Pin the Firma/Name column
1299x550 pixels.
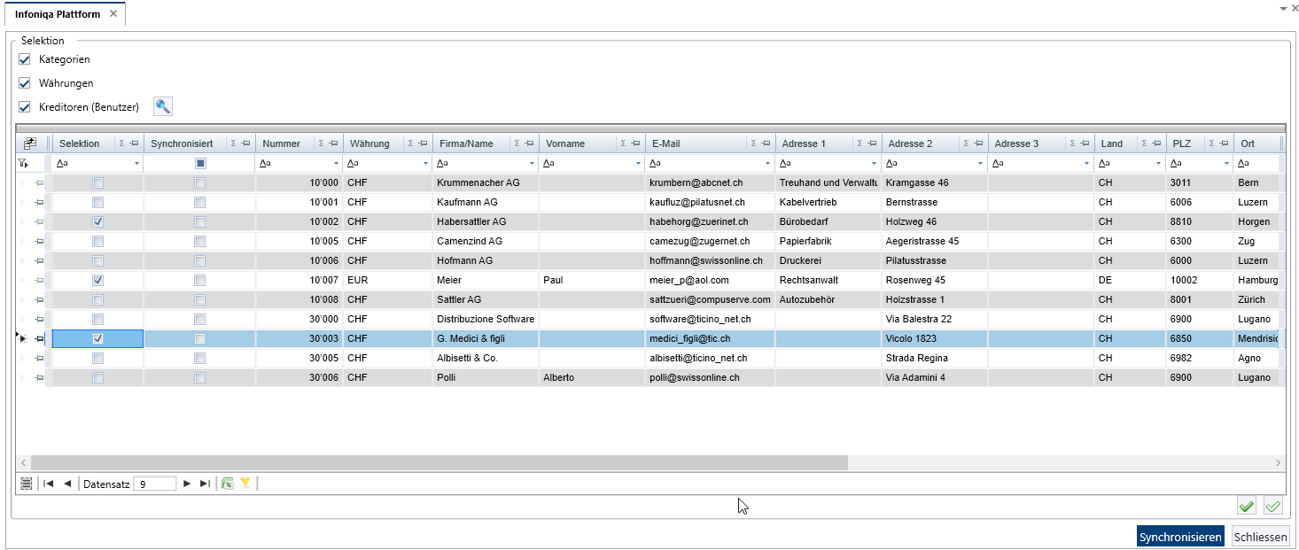(529, 143)
